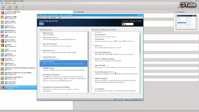Open the Manager's File menu
Screen dimensions: 199x112
2,3
